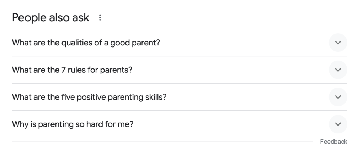
Task: Expand the chevron for 7 rules question
Action: click(x=338, y=70)
